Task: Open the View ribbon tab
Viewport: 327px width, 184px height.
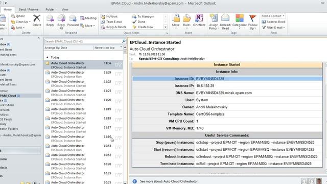Action: coord(65,10)
